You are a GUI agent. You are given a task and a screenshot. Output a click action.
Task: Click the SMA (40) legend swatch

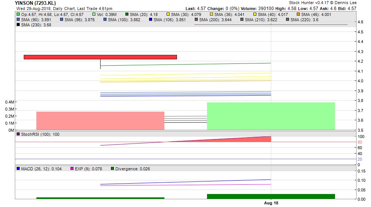click(x=255, y=14)
